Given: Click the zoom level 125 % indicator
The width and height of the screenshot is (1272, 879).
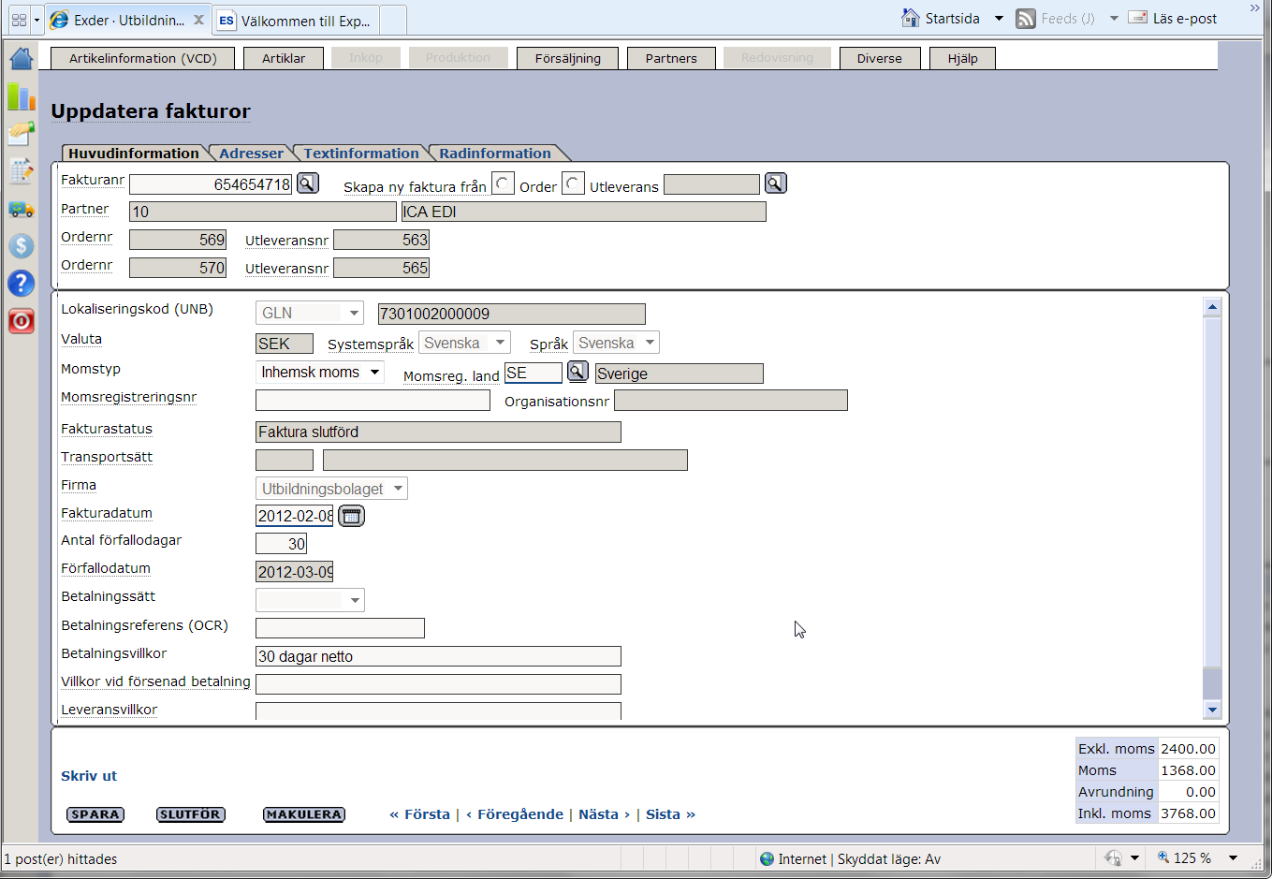Looking at the screenshot, I should (x=1184, y=858).
